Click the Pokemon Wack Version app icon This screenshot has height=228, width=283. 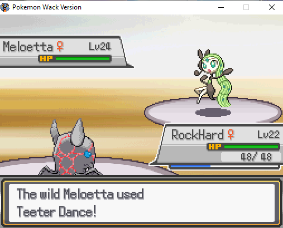pos(4,7)
